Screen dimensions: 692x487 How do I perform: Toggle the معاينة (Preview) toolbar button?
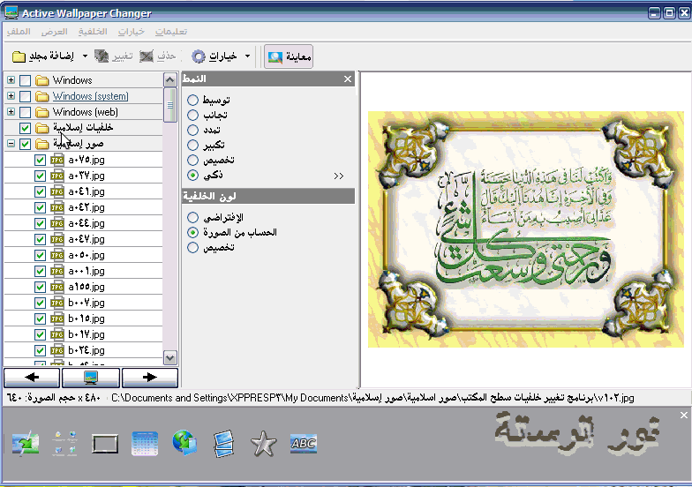click(x=289, y=56)
